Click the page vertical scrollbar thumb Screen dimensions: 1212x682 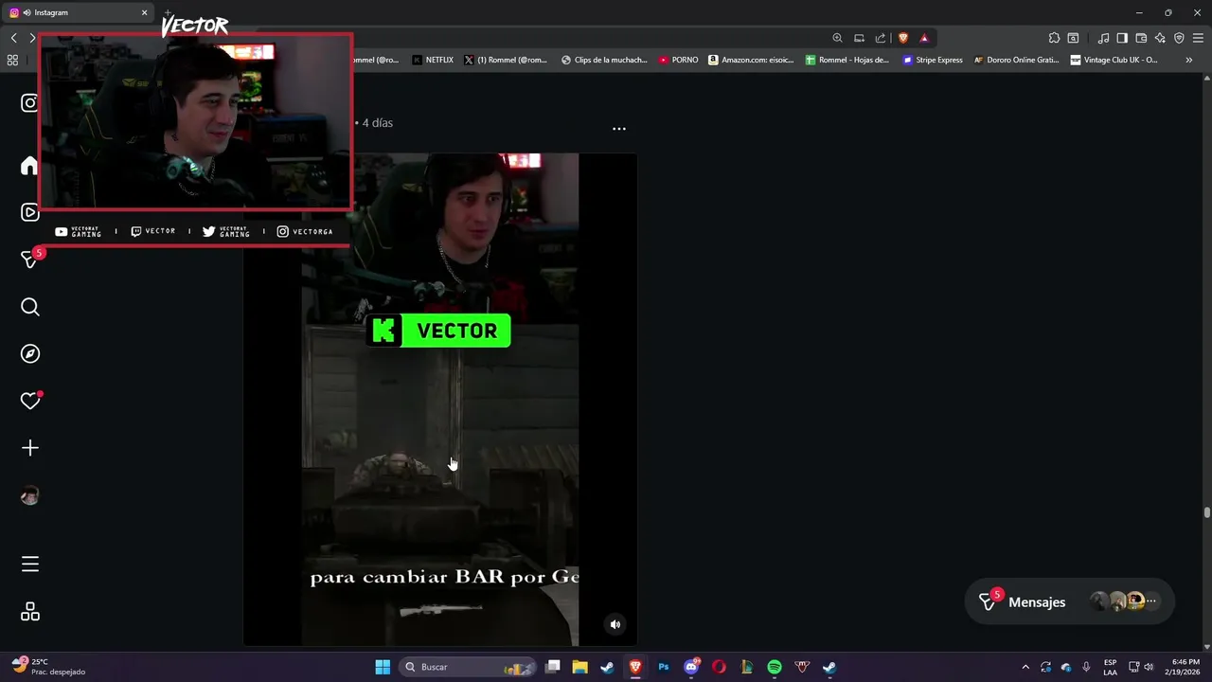pos(1207,512)
